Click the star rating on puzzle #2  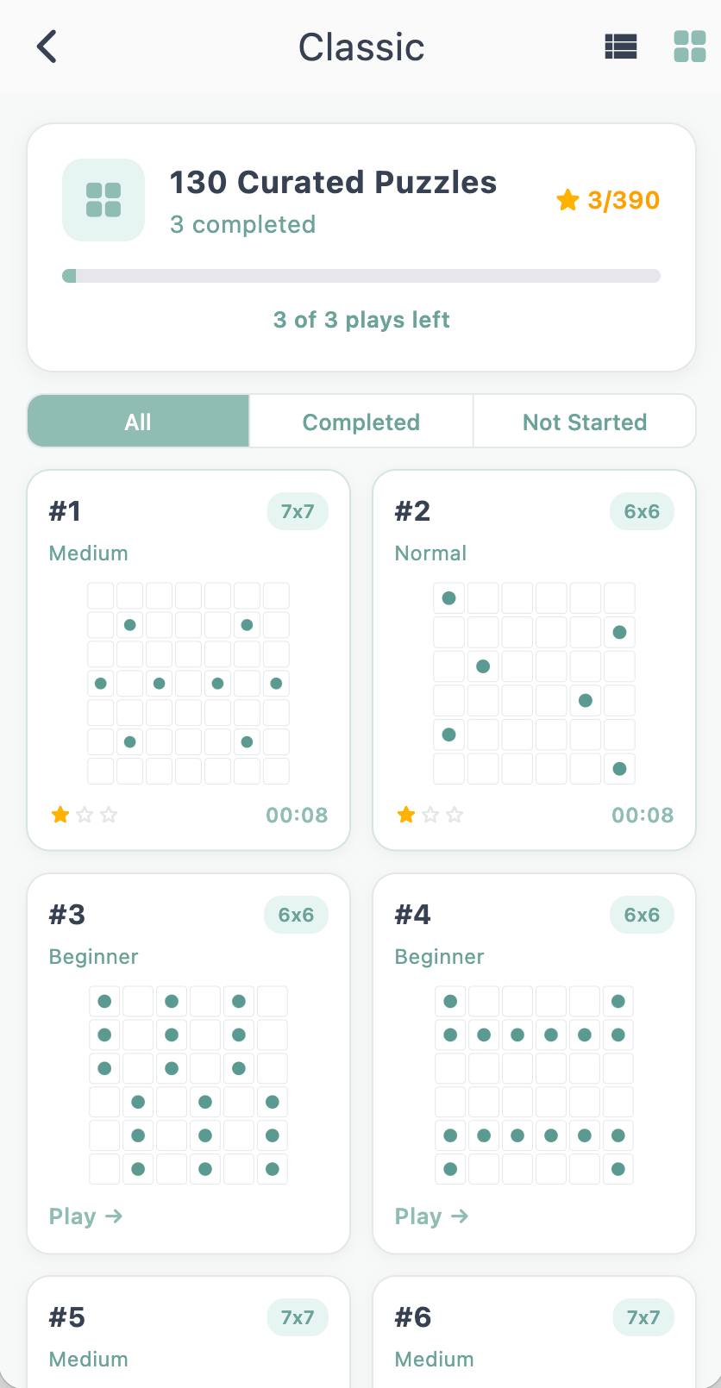(430, 815)
